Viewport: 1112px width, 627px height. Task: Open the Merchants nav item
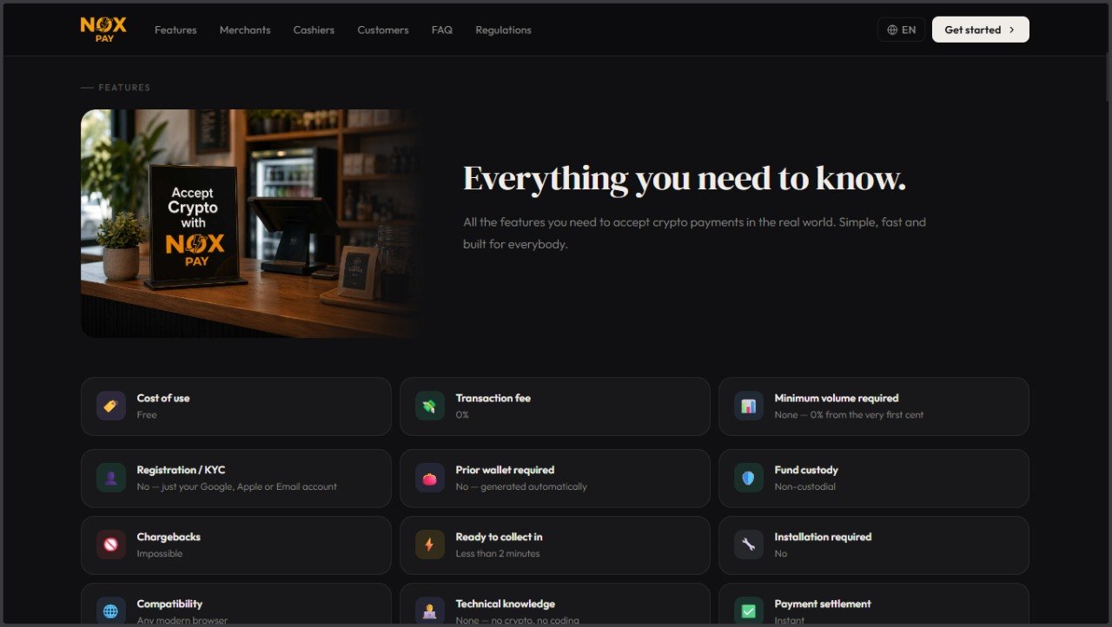[245, 30]
